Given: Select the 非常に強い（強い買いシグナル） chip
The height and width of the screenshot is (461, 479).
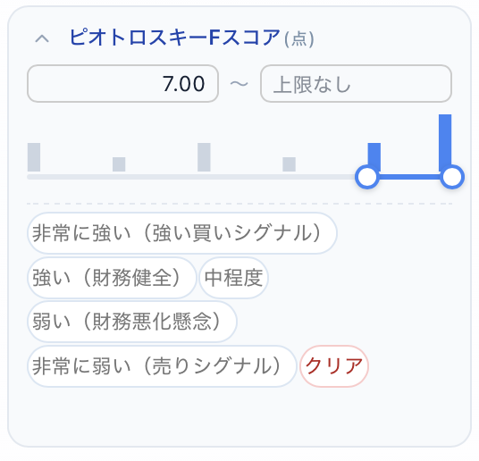Looking at the screenshot, I should pyautogui.click(x=182, y=233).
